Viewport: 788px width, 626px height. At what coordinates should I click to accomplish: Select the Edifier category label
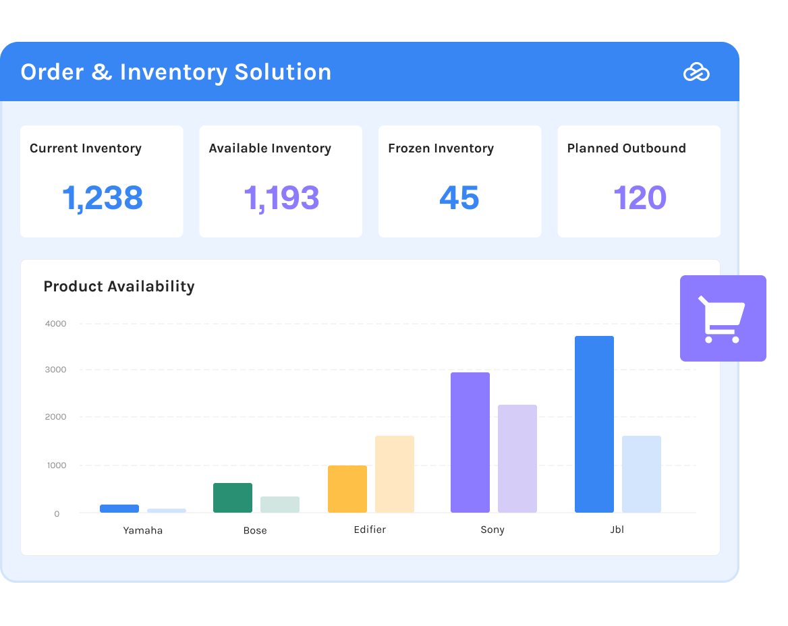pyautogui.click(x=370, y=530)
